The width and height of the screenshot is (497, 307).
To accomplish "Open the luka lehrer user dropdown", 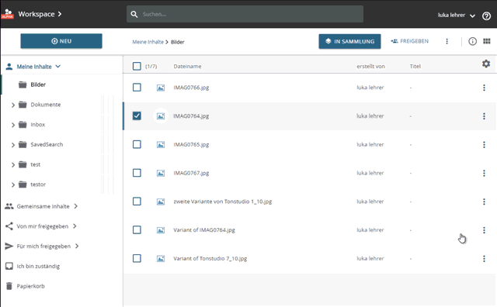I will point(456,16).
